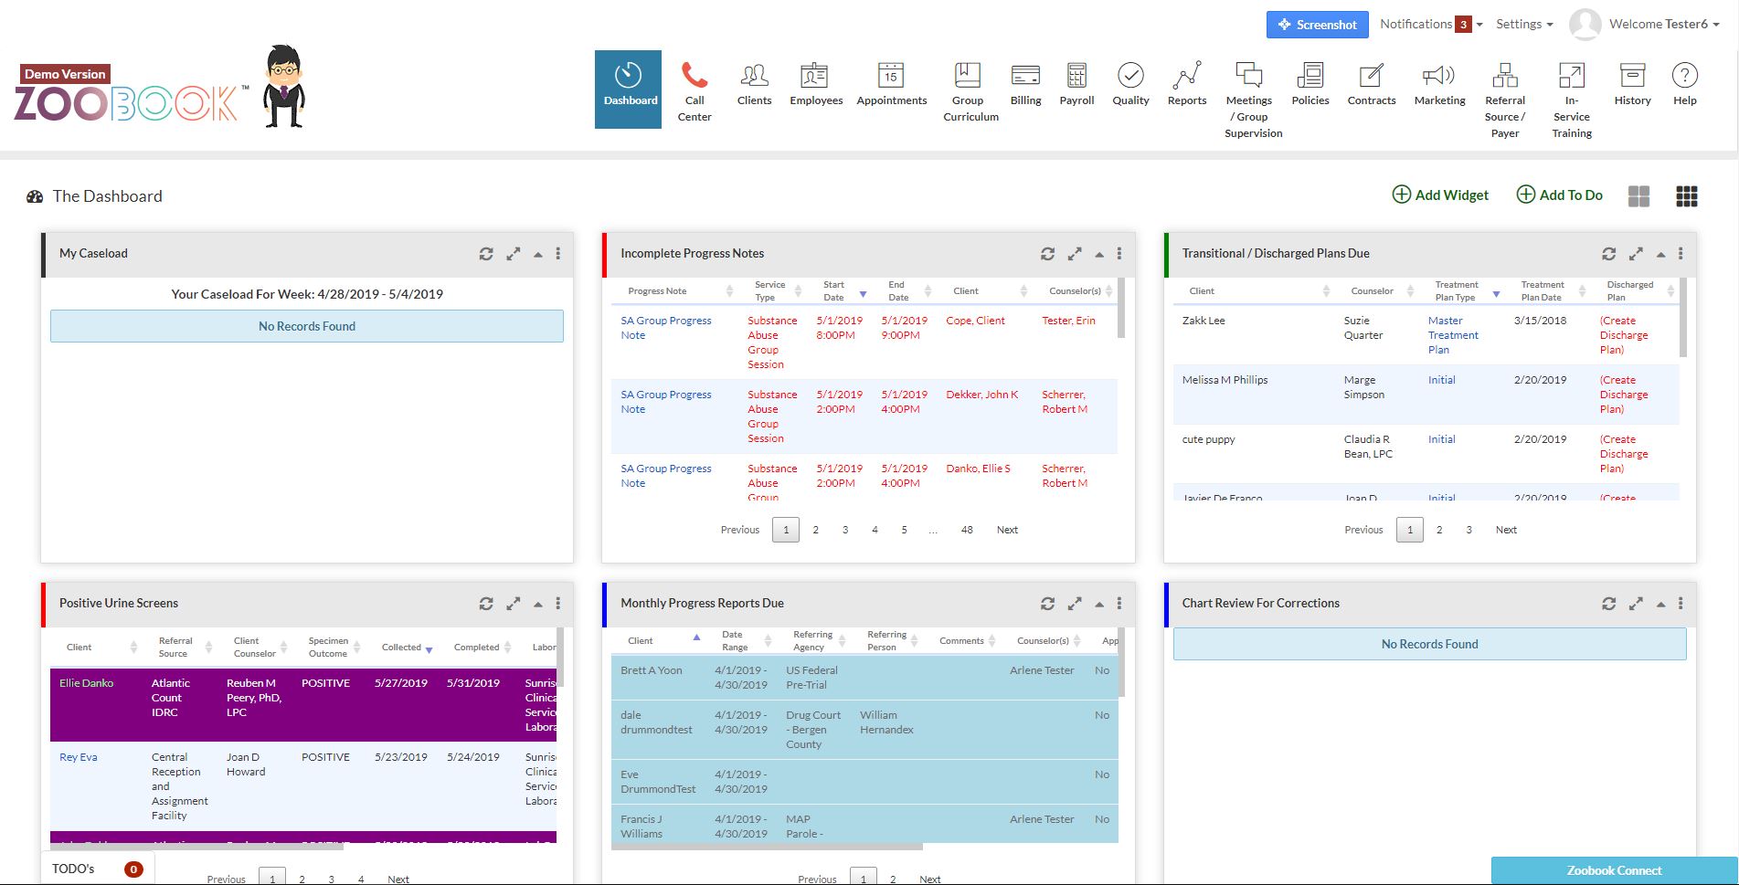
Task: Sort Monthly Progress Reports by Client column
Action: (695, 637)
